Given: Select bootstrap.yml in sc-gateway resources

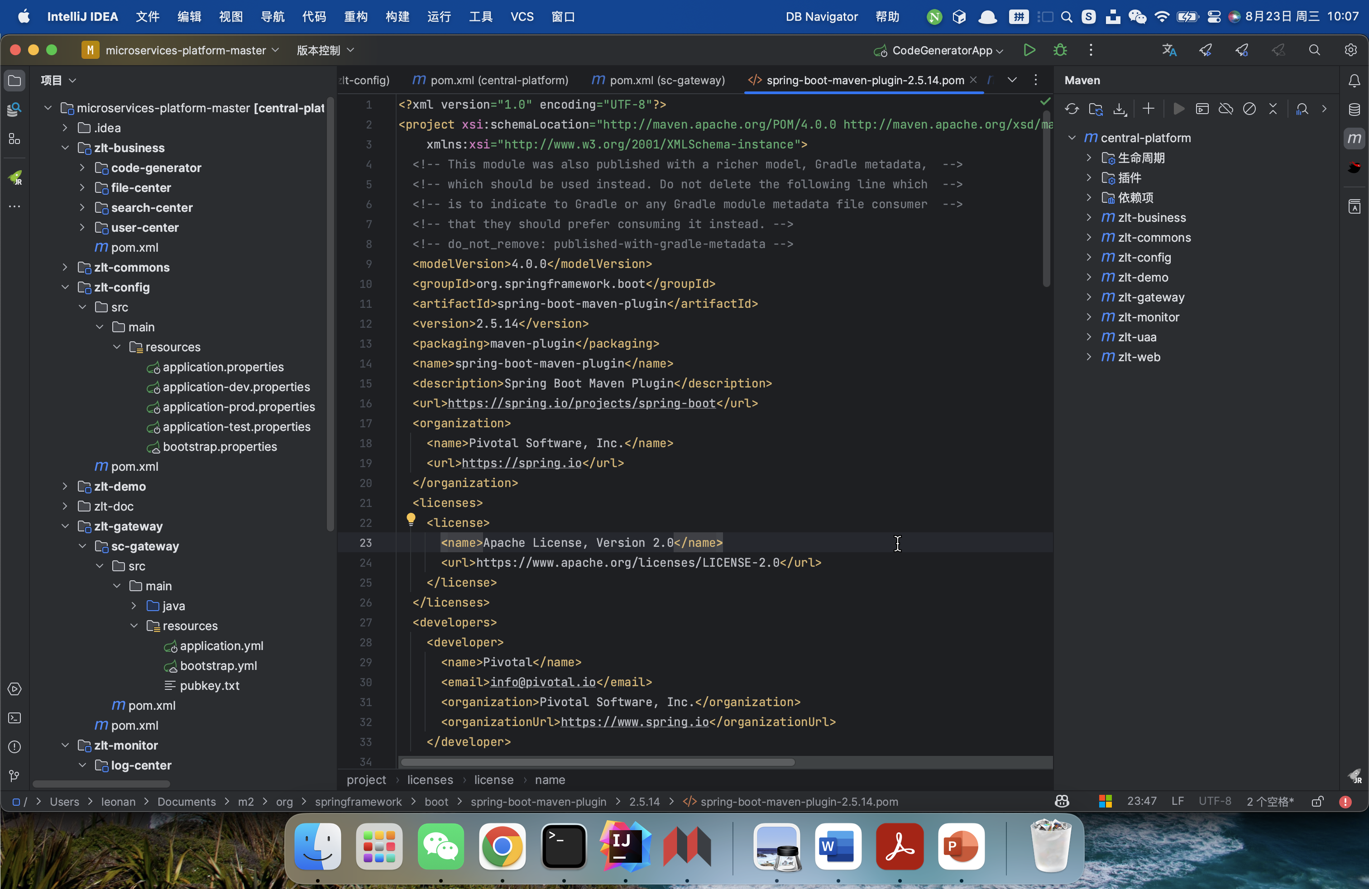Looking at the screenshot, I should coord(219,666).
